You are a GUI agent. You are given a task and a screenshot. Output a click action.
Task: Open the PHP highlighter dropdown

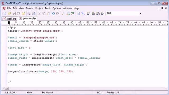tap(140, 13)
